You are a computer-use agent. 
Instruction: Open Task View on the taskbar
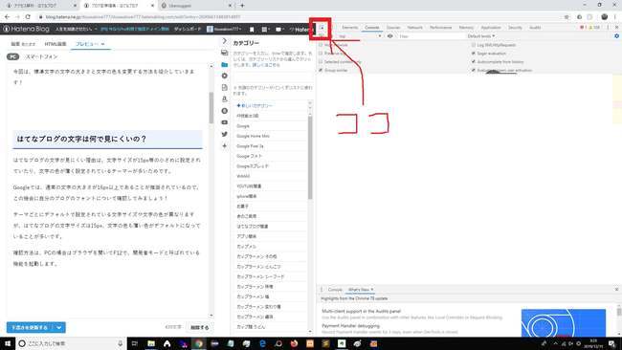(134, 343)
